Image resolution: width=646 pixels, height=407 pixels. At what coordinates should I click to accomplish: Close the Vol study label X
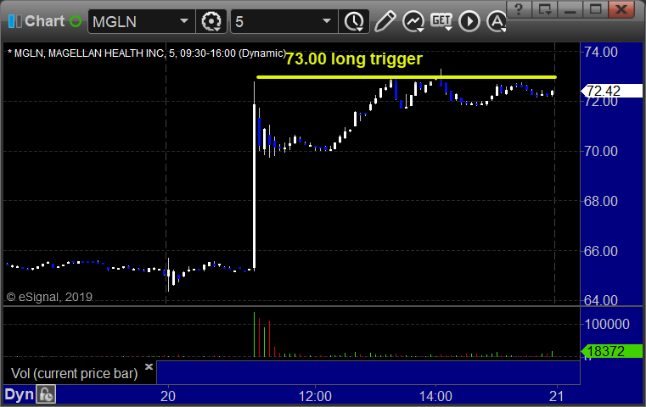149,366
